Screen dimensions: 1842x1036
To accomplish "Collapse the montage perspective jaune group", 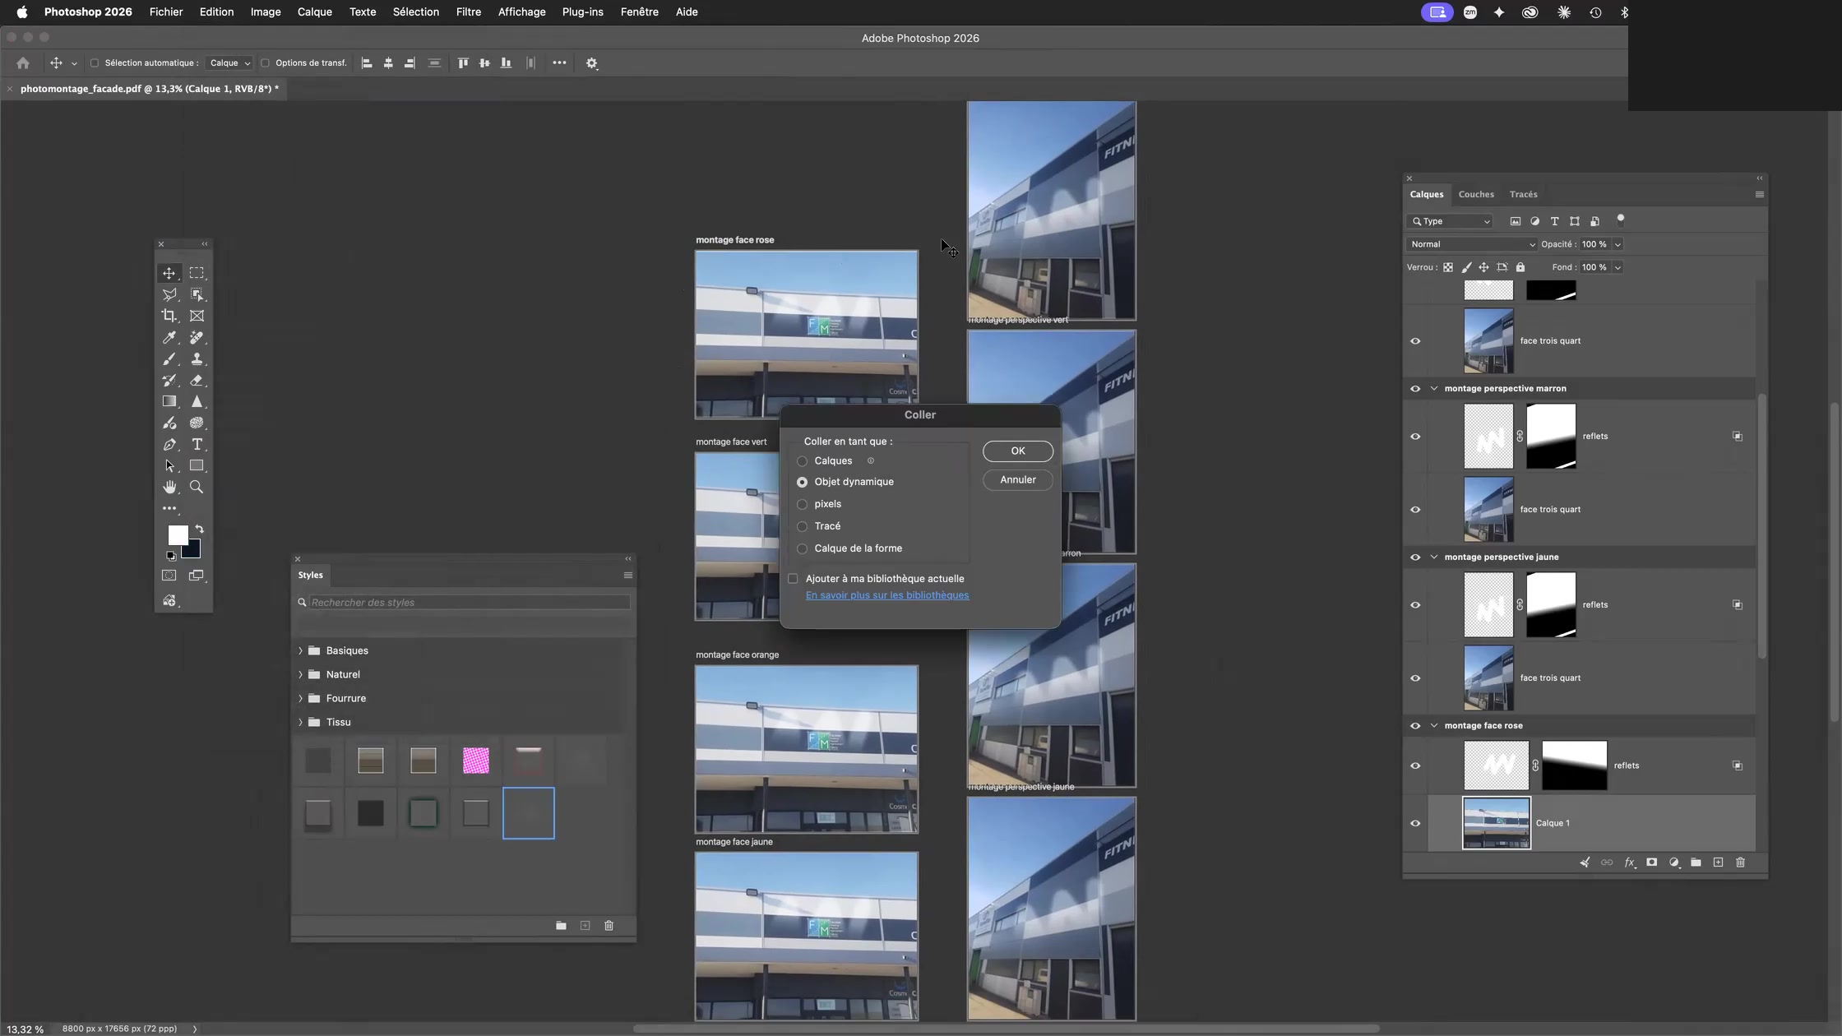I will [1434, 557].
